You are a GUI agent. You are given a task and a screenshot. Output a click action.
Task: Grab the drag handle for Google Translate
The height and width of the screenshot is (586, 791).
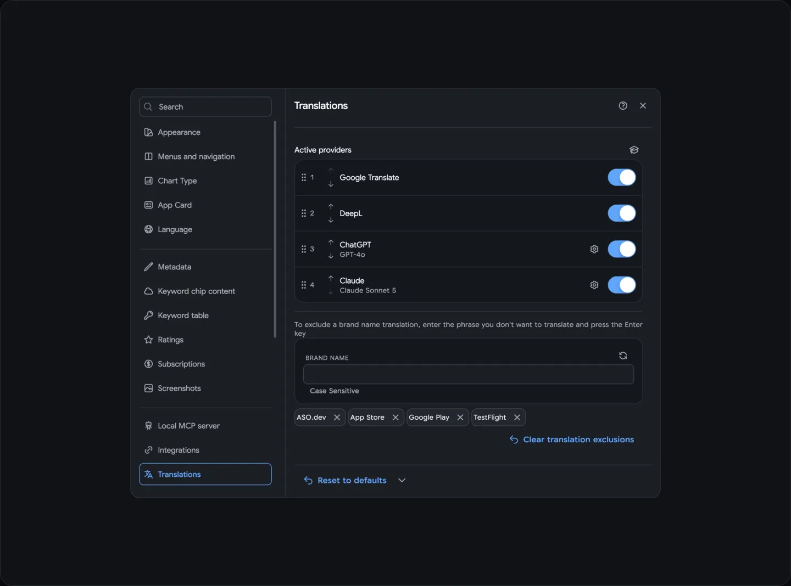pyautogui.click(x=304, y=178)
